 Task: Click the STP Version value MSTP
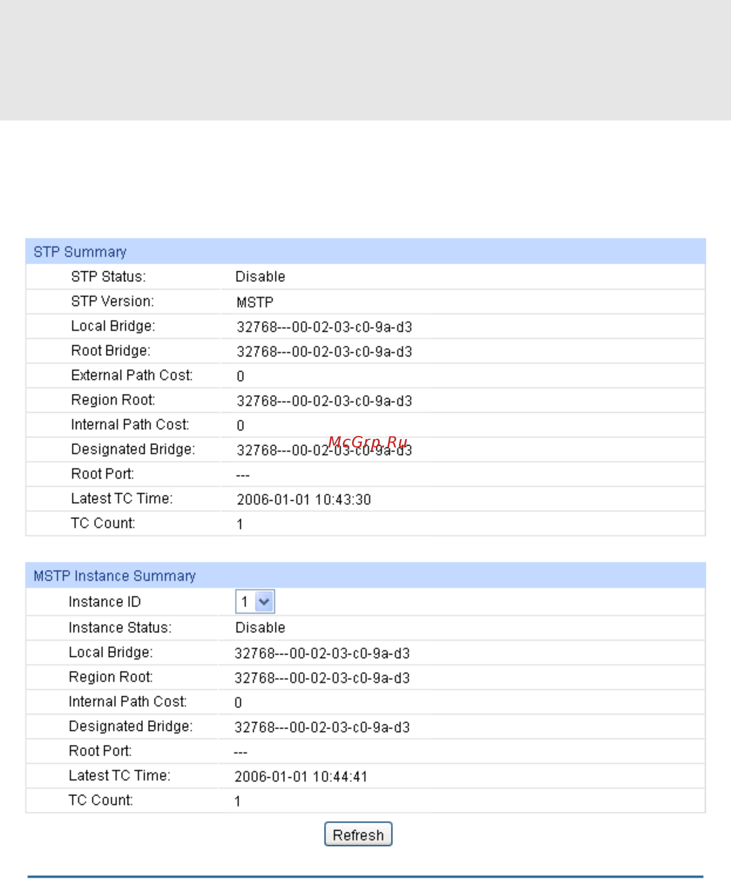[x=255, y=302]
